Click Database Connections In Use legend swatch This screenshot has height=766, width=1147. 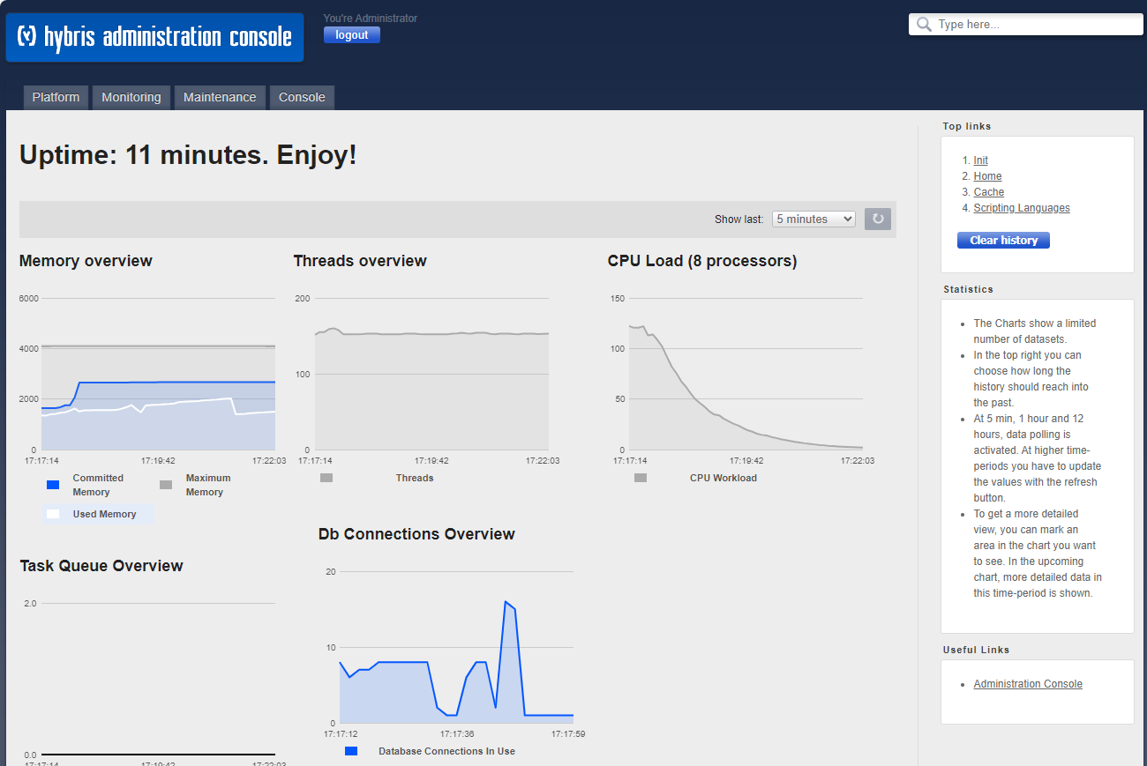[351, 751]
